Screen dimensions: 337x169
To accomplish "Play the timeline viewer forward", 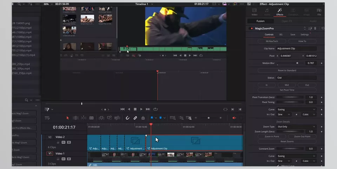I will (141, 109).
